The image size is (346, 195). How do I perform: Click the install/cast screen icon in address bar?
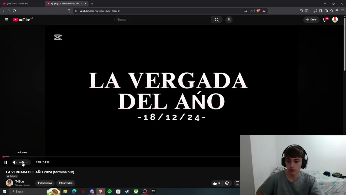tap(245, 11)
